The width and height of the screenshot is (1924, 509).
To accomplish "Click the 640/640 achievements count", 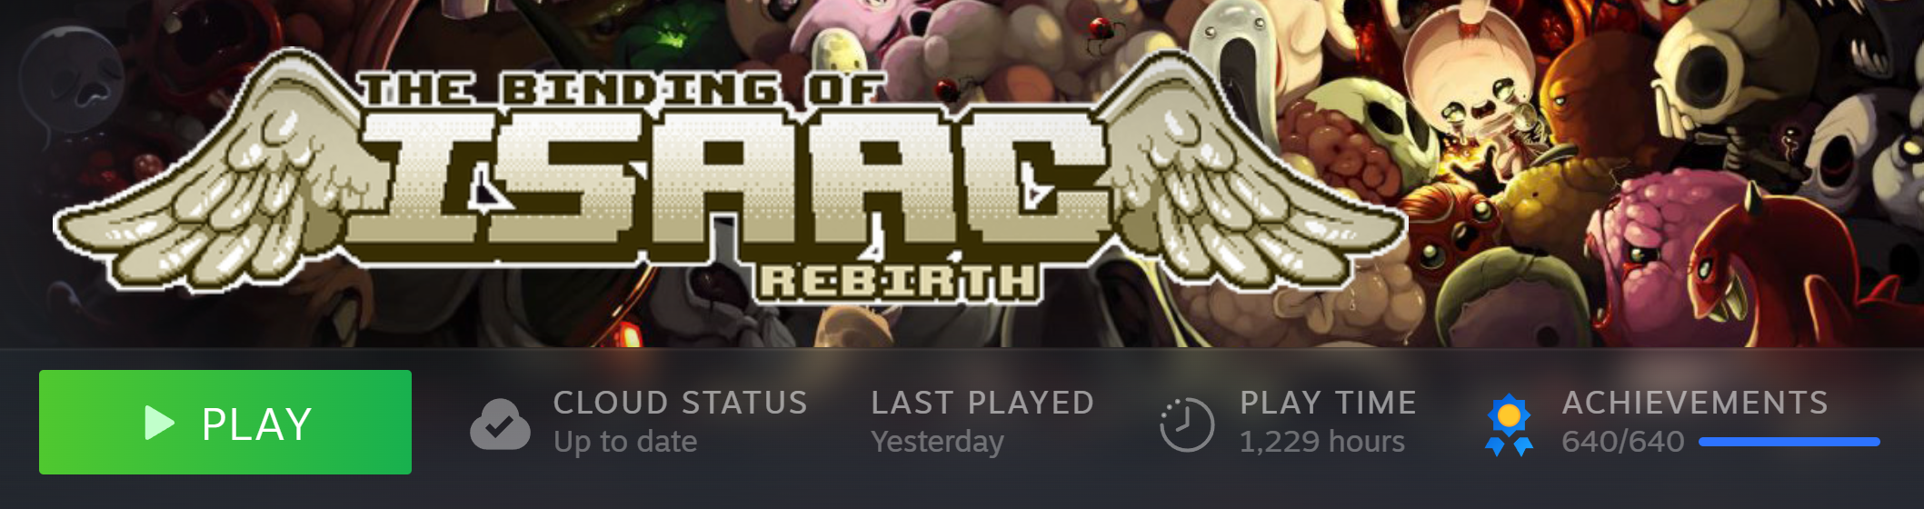I will (1623, 442).
